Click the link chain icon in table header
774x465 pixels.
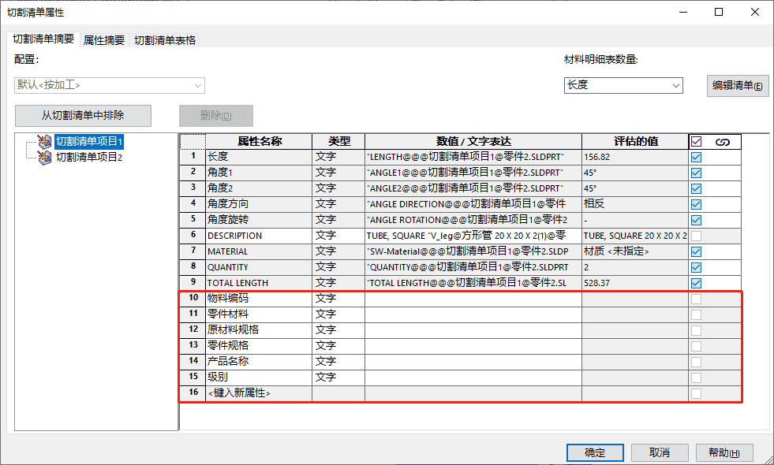point(722,142)
